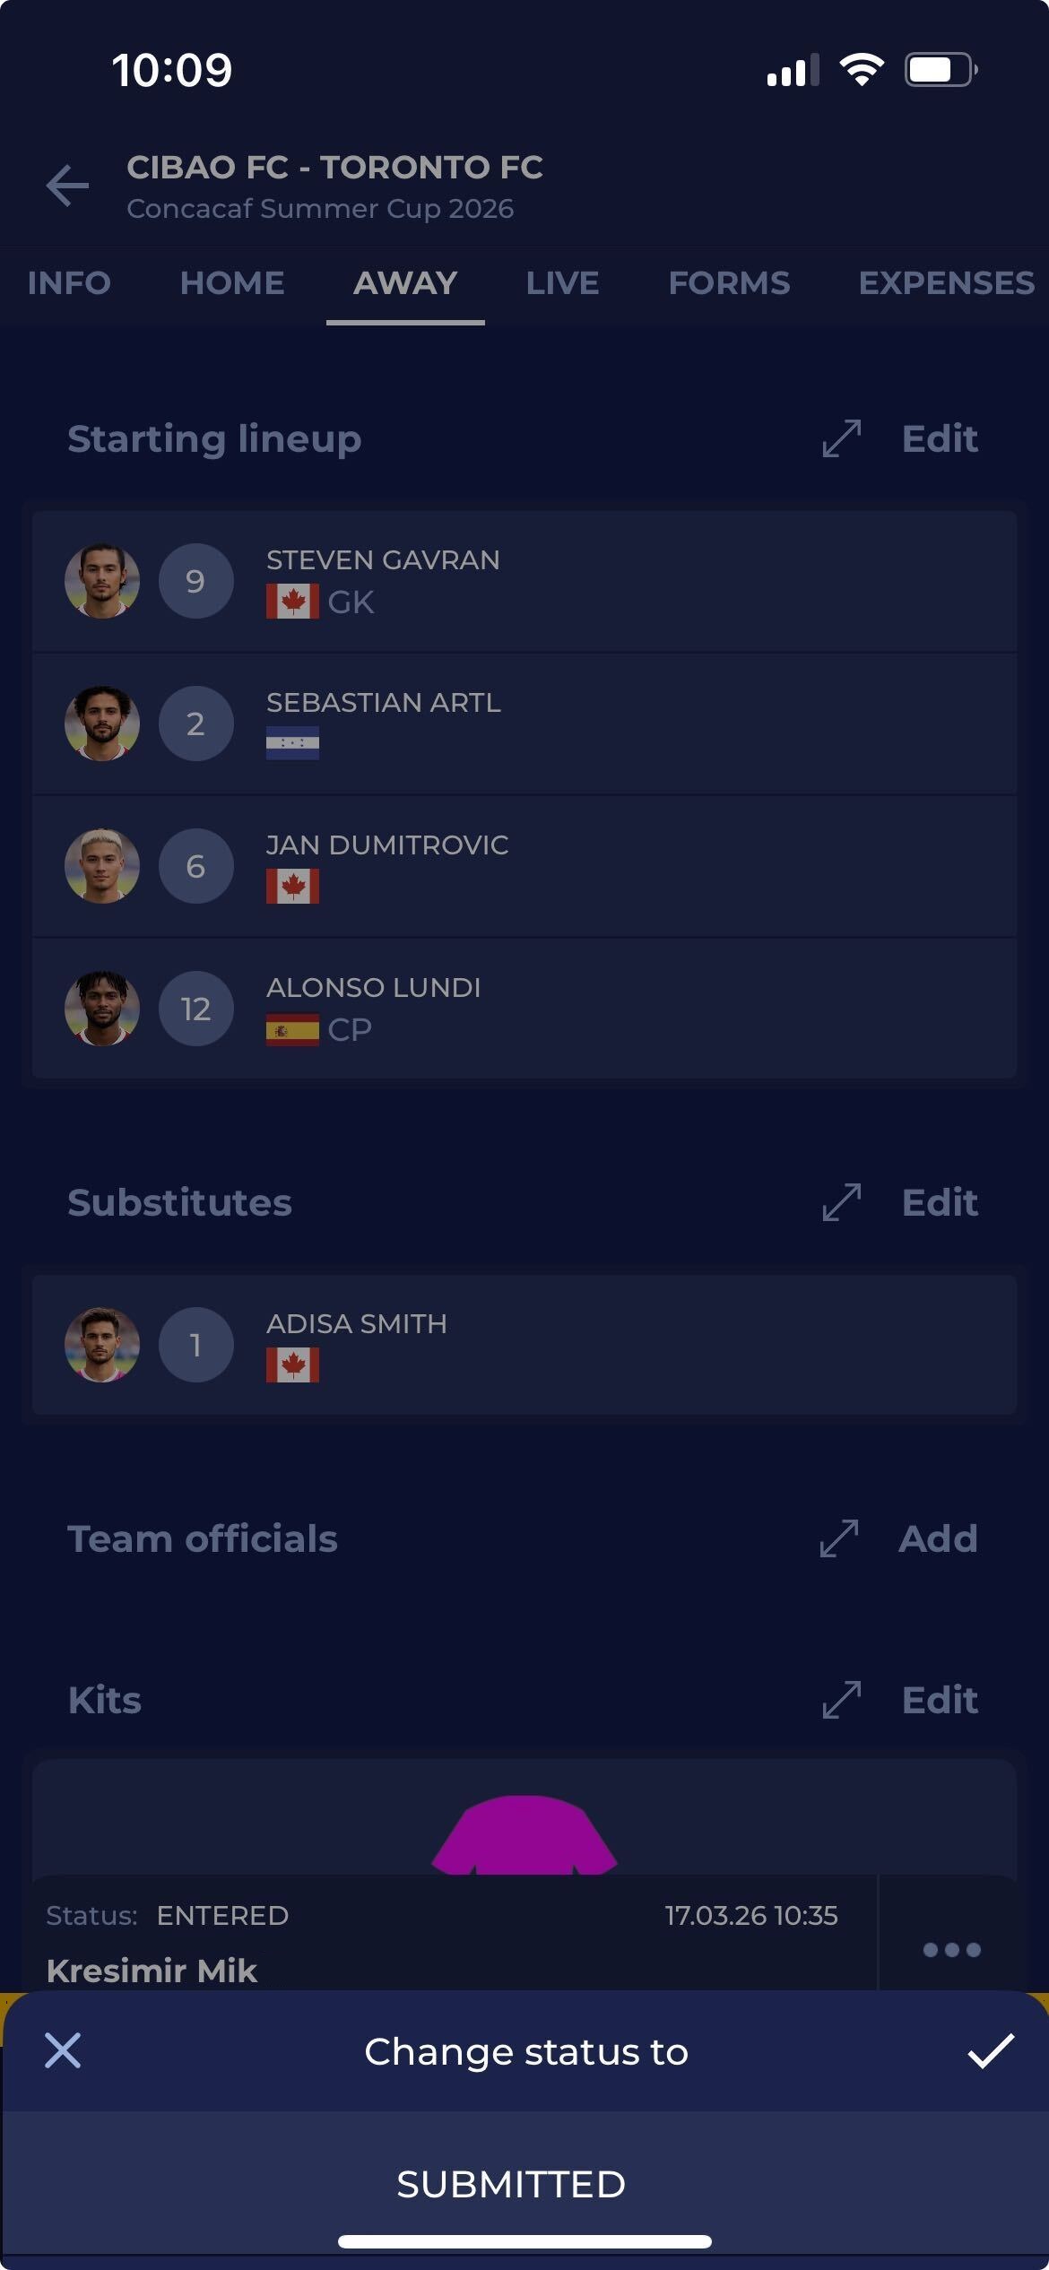
Task: Open the LIVE tab
Action: tap(562, 283)
